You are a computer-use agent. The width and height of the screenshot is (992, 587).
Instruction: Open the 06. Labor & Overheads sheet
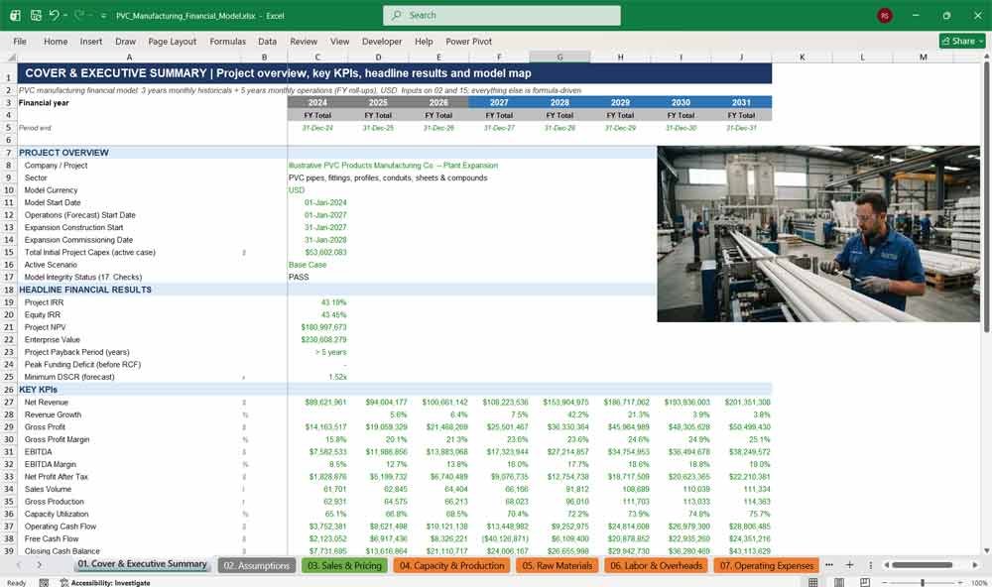click(x=656, y=565)
